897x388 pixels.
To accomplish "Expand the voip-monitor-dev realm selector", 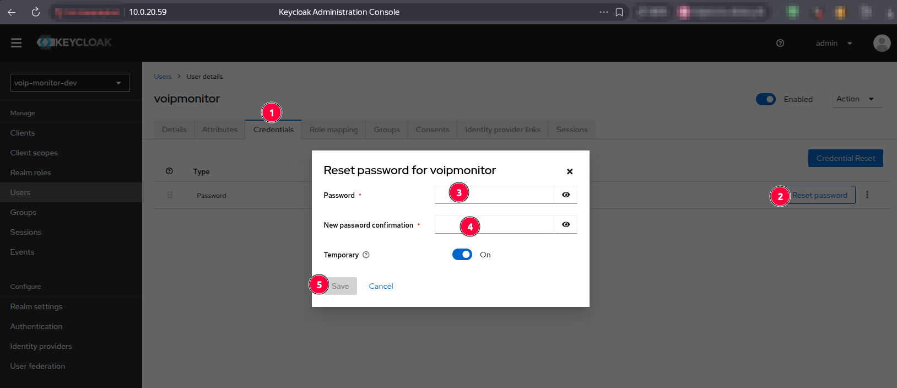I will 70,83.
